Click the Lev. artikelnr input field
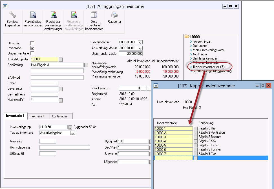The height and width of the screenshot is (189, 274). [x=44, y=94]
